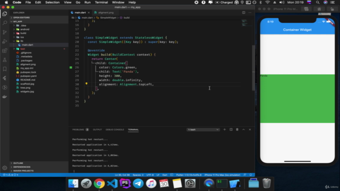Close the terminal panel
Screen dimensions: 340x191
[x=250, y=129]
